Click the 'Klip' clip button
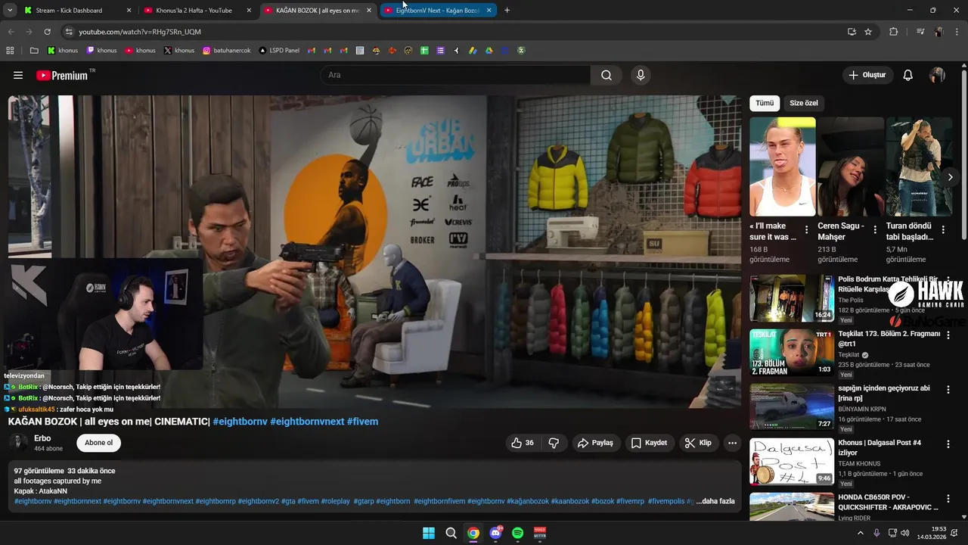 coord(698,443)
